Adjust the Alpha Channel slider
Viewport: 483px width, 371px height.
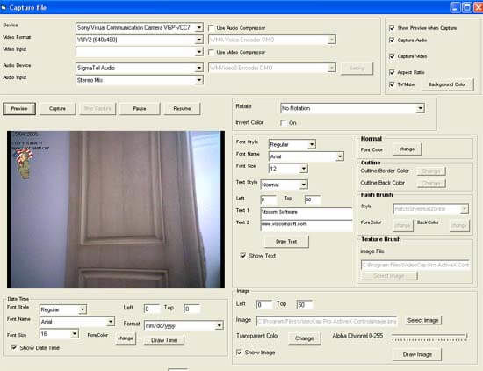pos(429,337)
